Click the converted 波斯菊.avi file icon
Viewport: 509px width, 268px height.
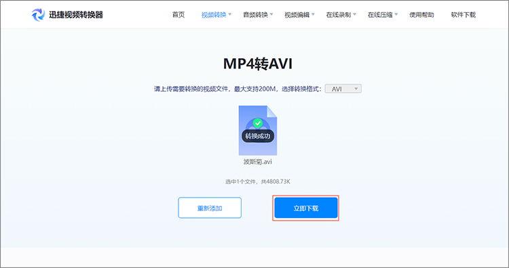pyautogui.click(x=258, y=131)
